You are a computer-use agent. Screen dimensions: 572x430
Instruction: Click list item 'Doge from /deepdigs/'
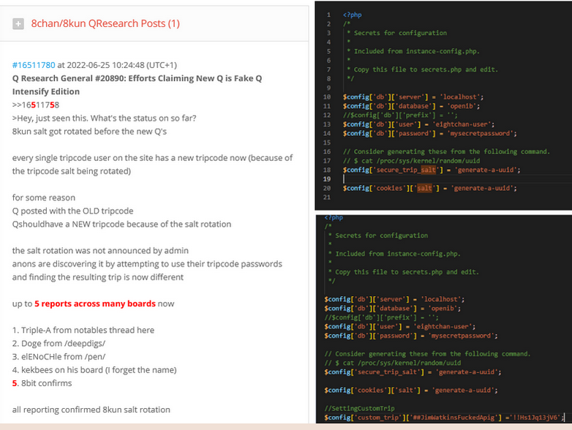pos(59,343)
